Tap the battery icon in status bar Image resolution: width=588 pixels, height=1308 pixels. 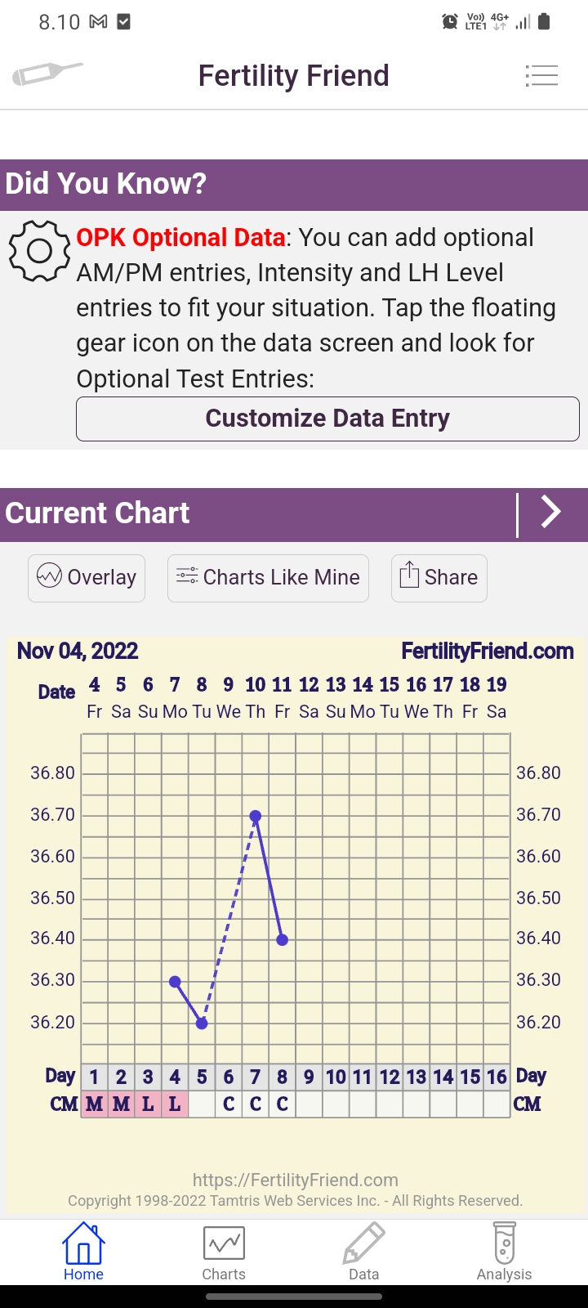click(x=545, y=22)
